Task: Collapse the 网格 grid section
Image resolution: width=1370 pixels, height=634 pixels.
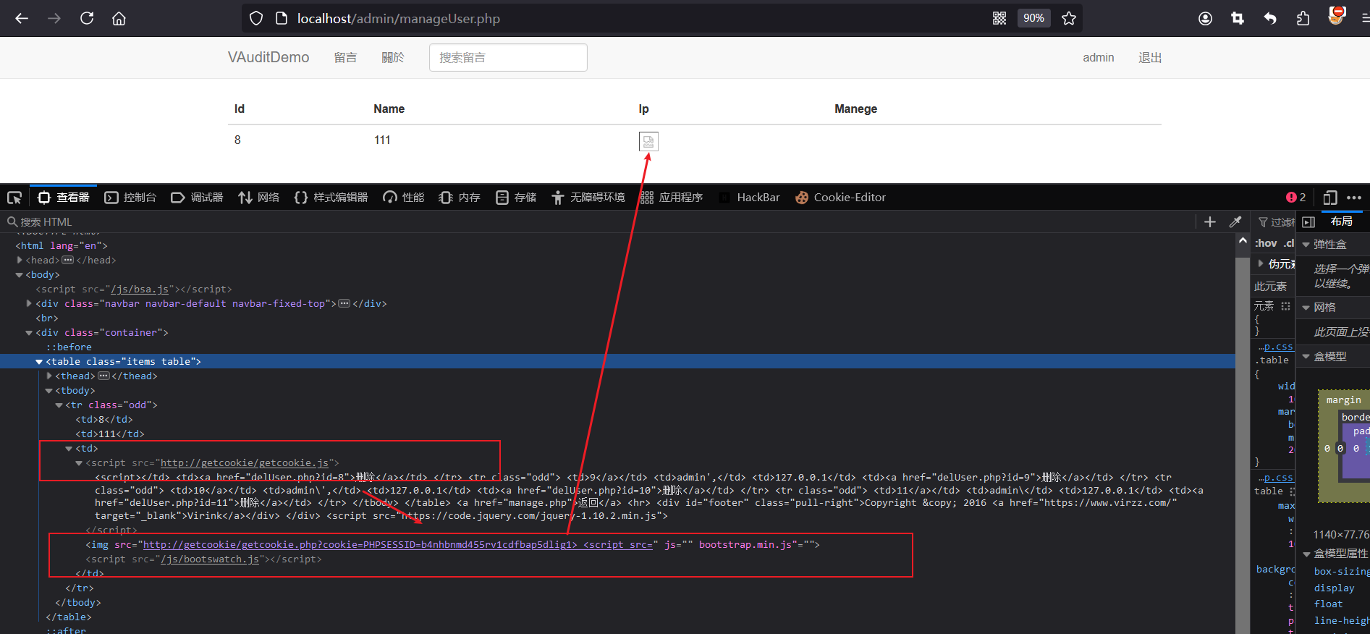Action: (1306, 308)
